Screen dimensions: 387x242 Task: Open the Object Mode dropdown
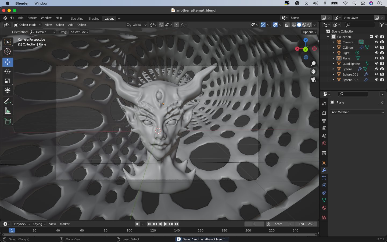(27, 25)
